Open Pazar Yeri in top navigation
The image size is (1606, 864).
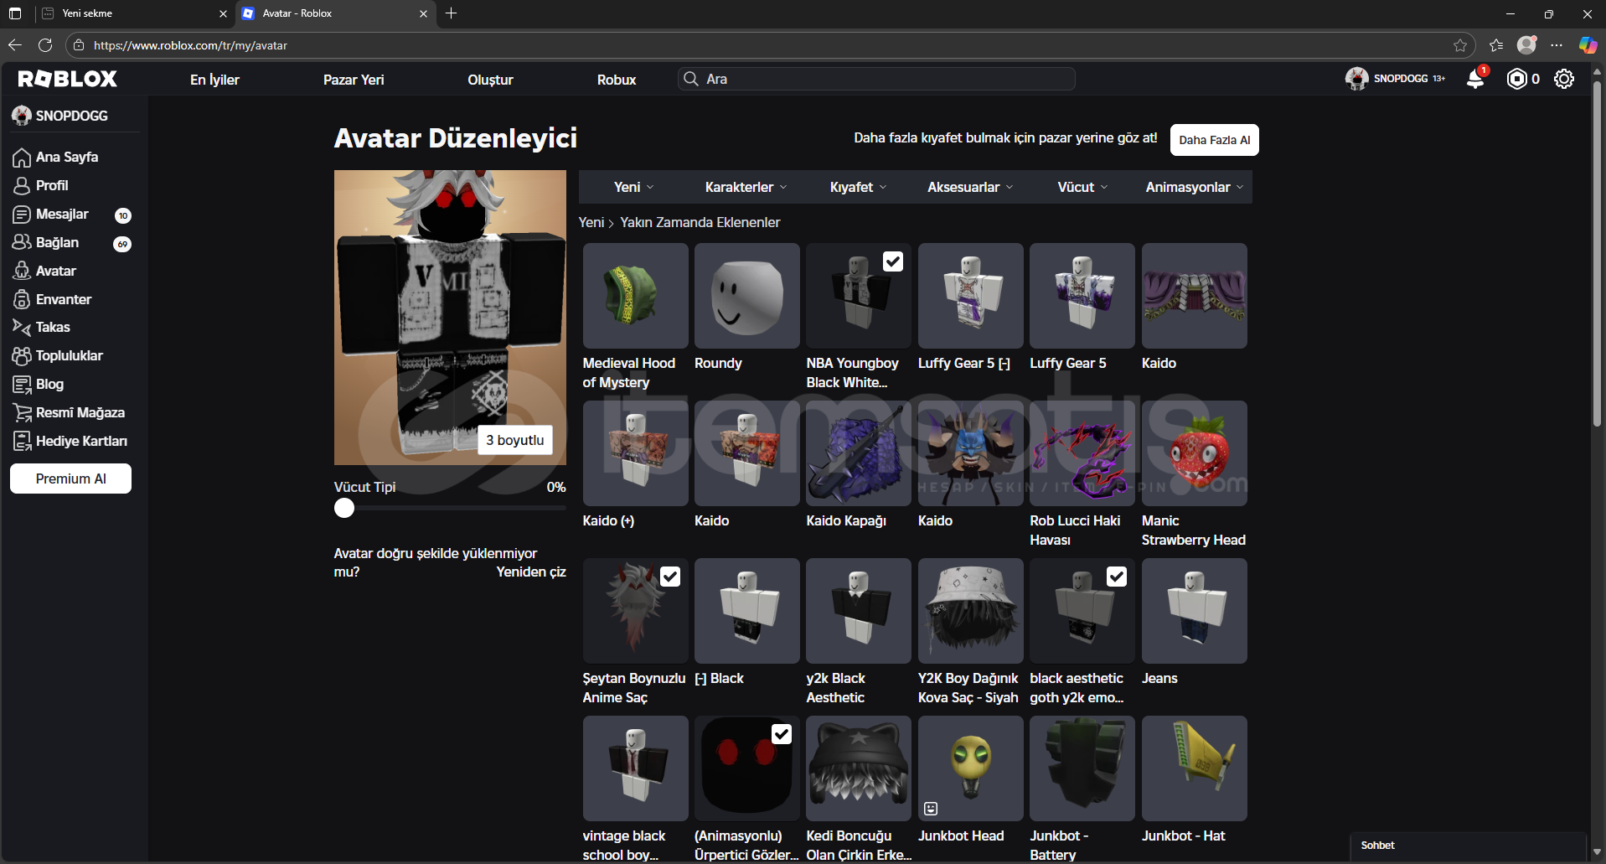[x=354, y=80]
